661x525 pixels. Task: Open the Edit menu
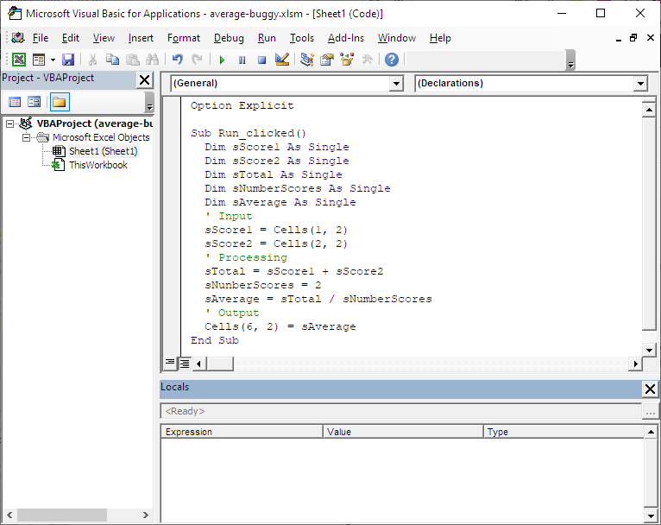tap(71, 38)
